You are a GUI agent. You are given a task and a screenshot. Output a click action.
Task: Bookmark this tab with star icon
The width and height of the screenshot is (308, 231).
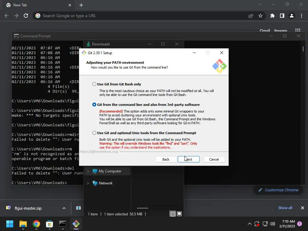click(x=260, y=16)
